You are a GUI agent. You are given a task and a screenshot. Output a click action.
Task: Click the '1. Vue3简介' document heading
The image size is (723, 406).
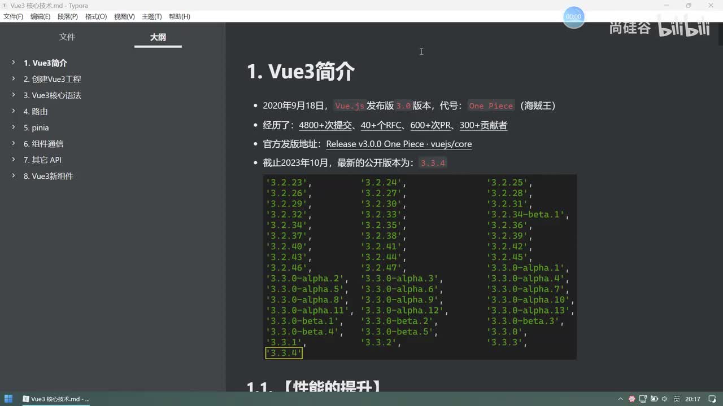coord(301,72)
